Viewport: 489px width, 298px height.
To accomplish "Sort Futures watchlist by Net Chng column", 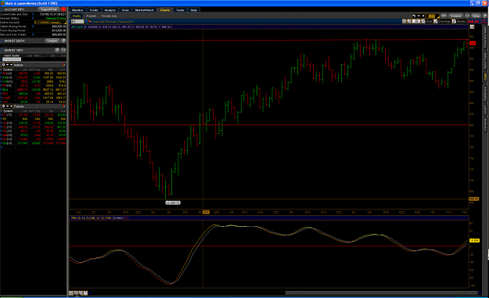I will [x=35, y=111].
